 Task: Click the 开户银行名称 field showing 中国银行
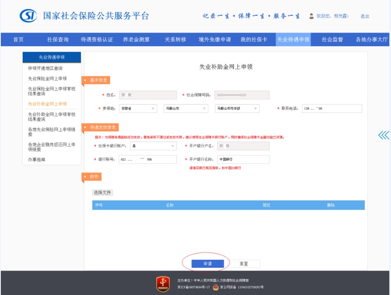[x=243, y=159]
